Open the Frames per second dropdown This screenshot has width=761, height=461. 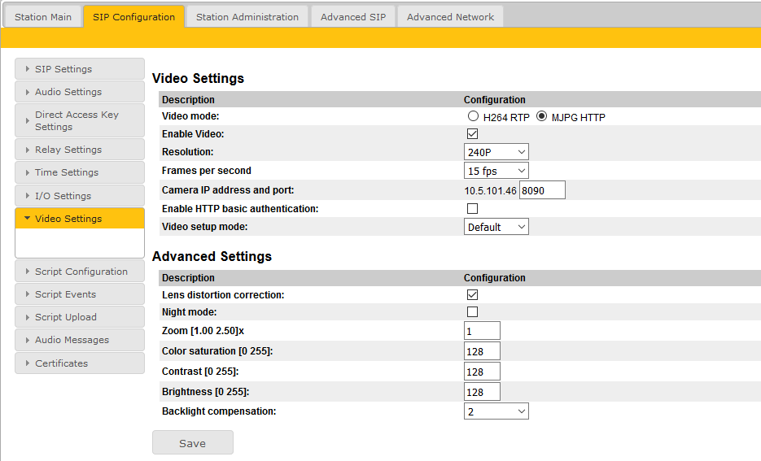[x=496, y=171]
